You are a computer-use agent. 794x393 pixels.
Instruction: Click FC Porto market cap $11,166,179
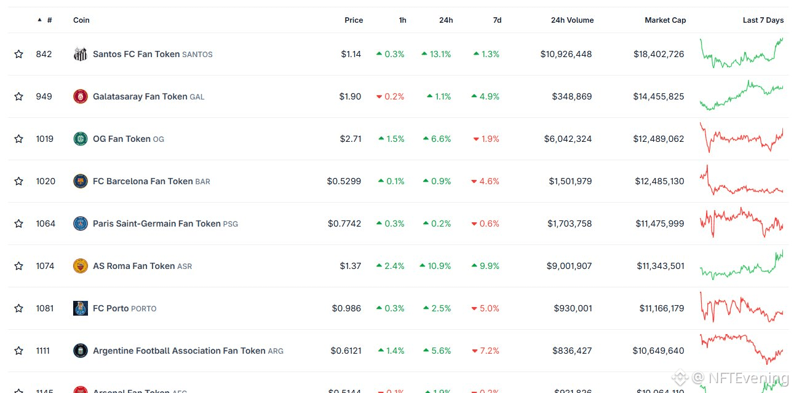(x=662, y=308)
